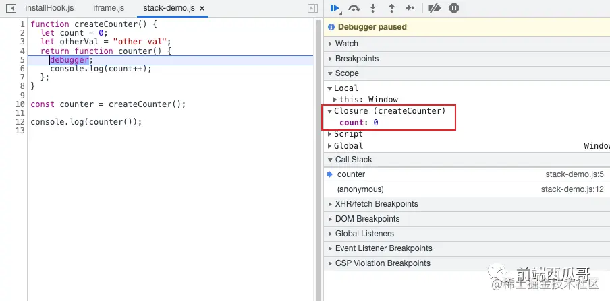Click the debugger statement in code

coord(70,60)
